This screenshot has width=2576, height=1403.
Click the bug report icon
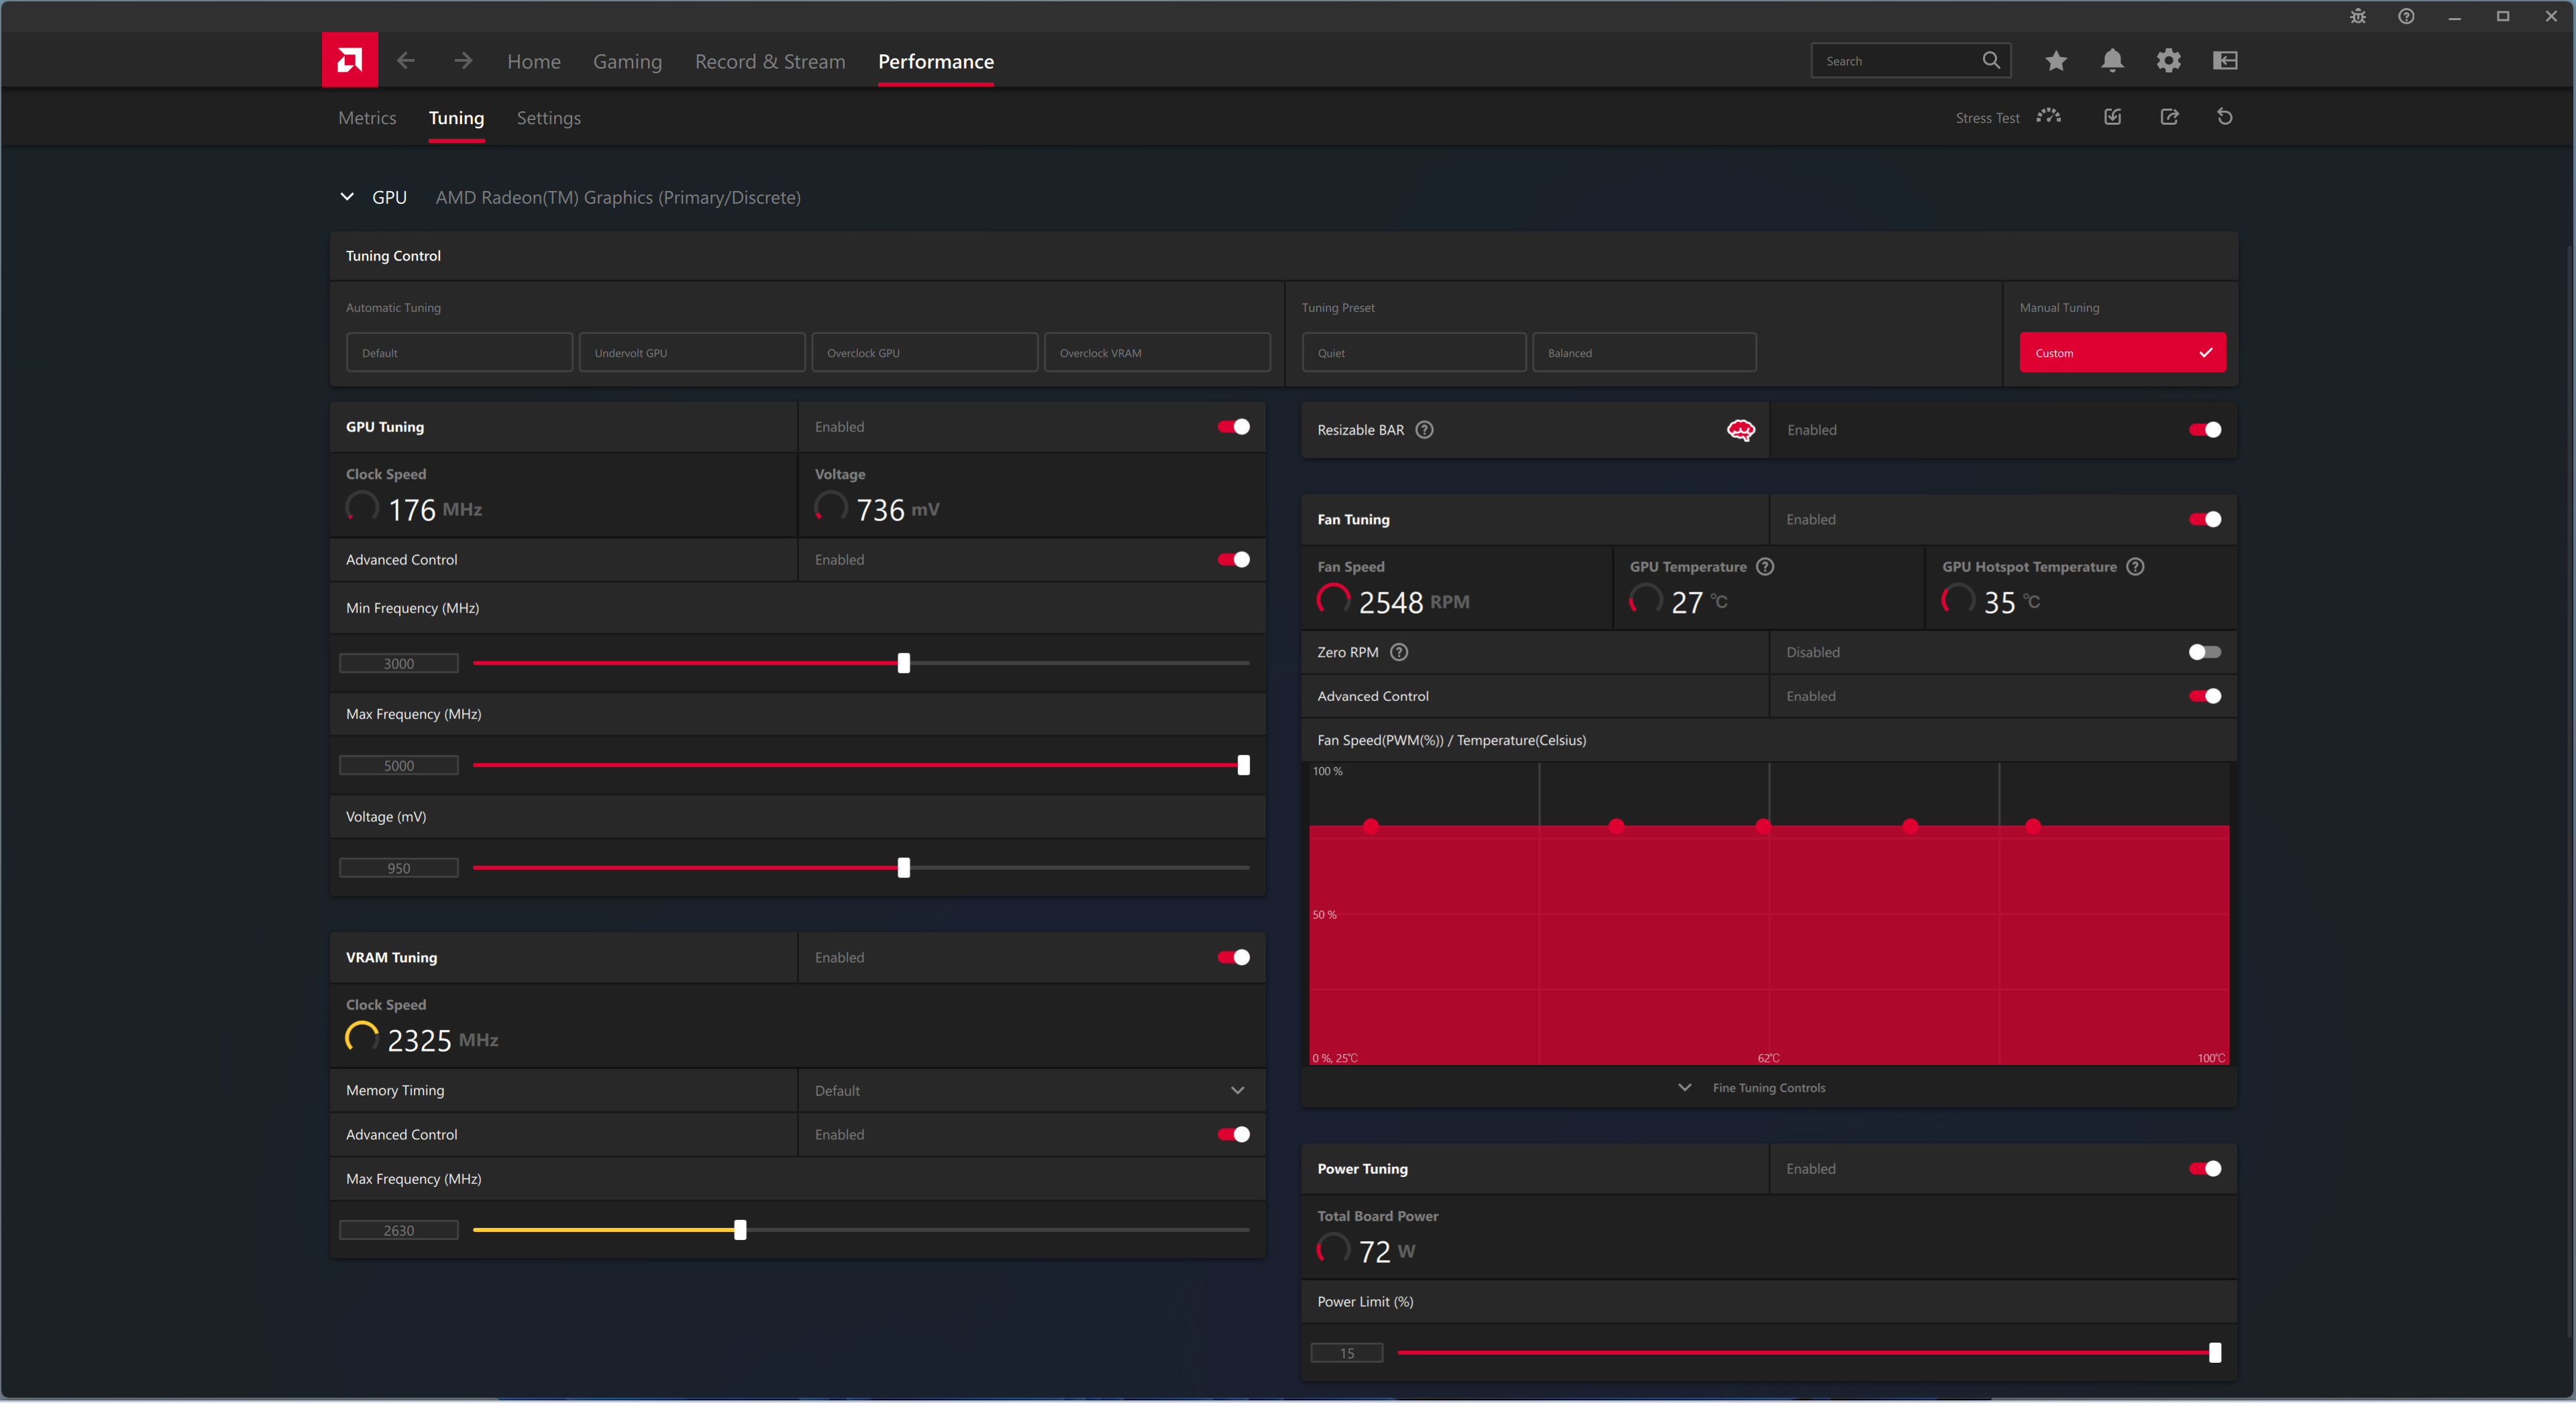2357,16
